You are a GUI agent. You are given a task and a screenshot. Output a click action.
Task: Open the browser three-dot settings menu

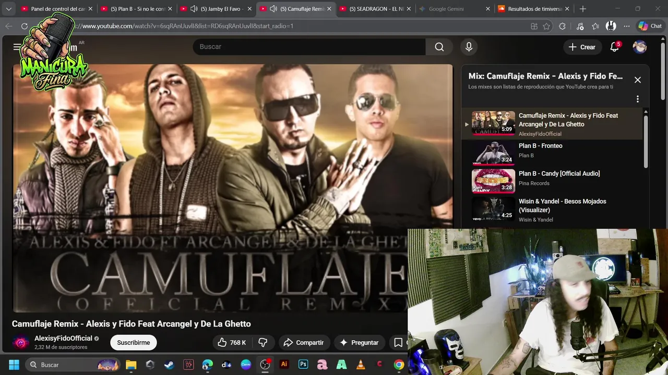click(626, 26)
